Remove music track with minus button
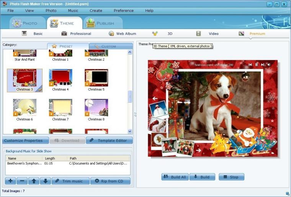291x197 pixels. point(22,181)
